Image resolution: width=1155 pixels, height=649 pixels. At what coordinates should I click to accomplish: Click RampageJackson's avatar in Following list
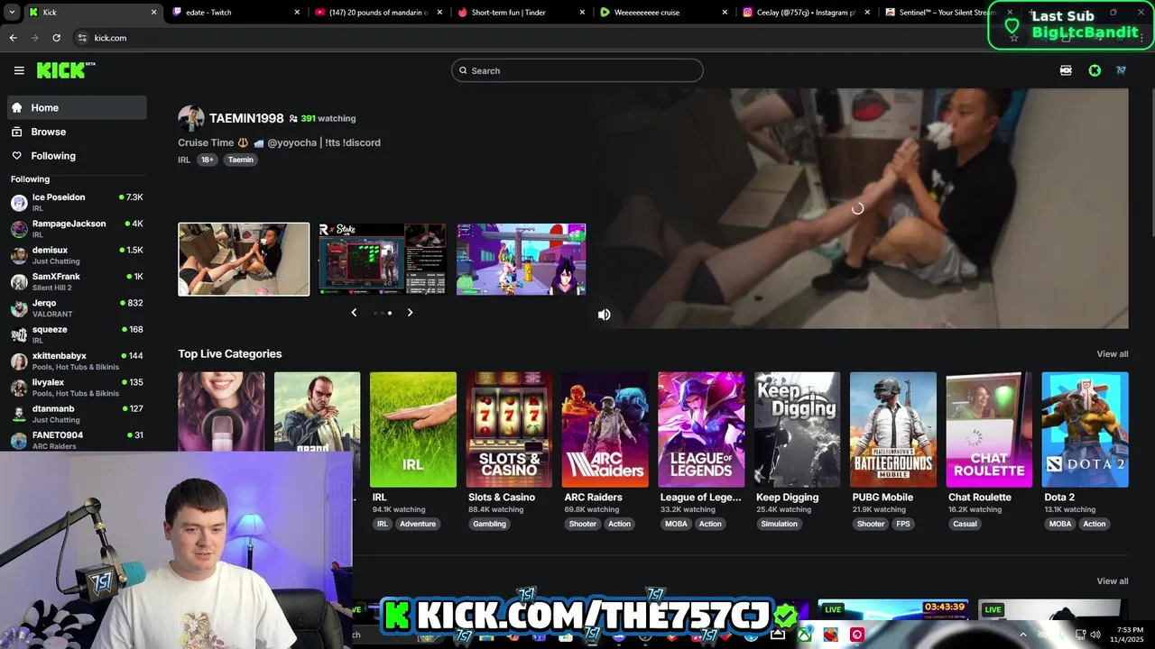[19, 229]
